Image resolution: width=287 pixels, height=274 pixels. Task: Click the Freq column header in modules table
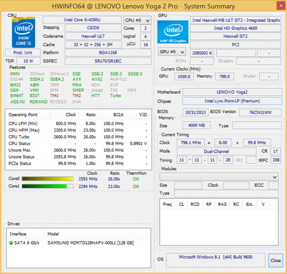pos(167,204)
